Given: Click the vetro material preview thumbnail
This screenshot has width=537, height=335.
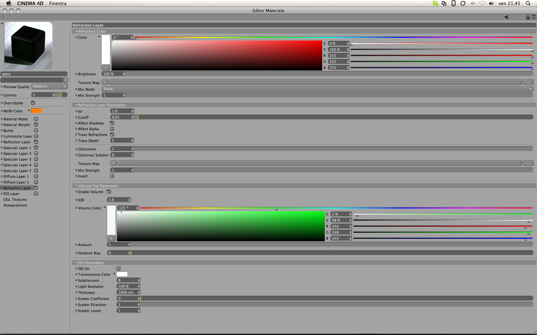Looking at the screenshot, I should [28, 46].
